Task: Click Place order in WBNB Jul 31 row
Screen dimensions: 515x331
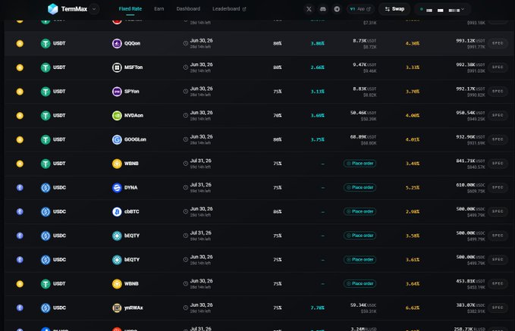Action: 360,164
